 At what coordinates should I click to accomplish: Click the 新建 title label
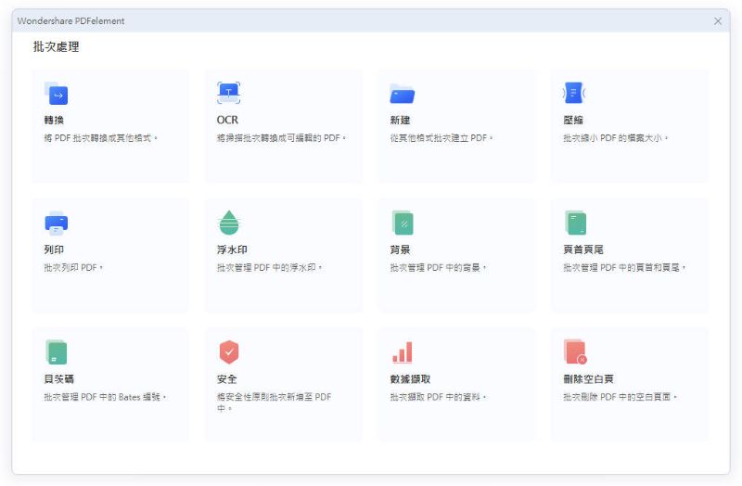coord(400,121)
